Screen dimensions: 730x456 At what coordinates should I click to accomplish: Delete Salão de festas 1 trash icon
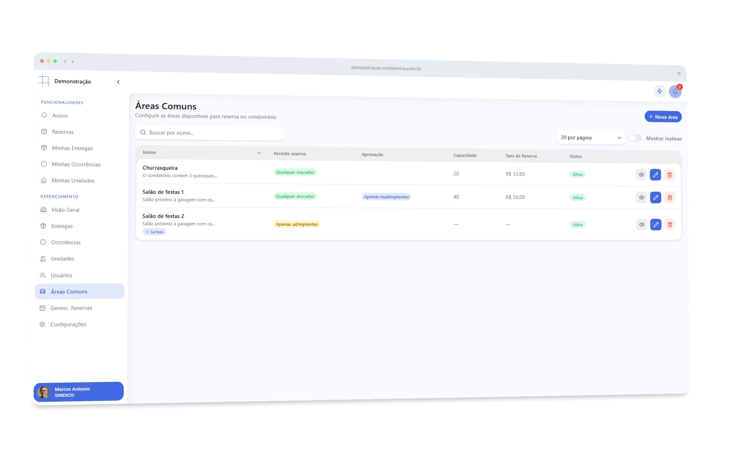pyautogui.click(x=670, y=198)
